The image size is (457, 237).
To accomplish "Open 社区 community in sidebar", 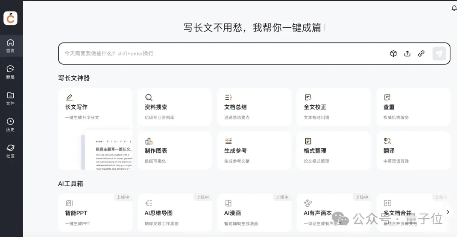I will click(11, 151).
